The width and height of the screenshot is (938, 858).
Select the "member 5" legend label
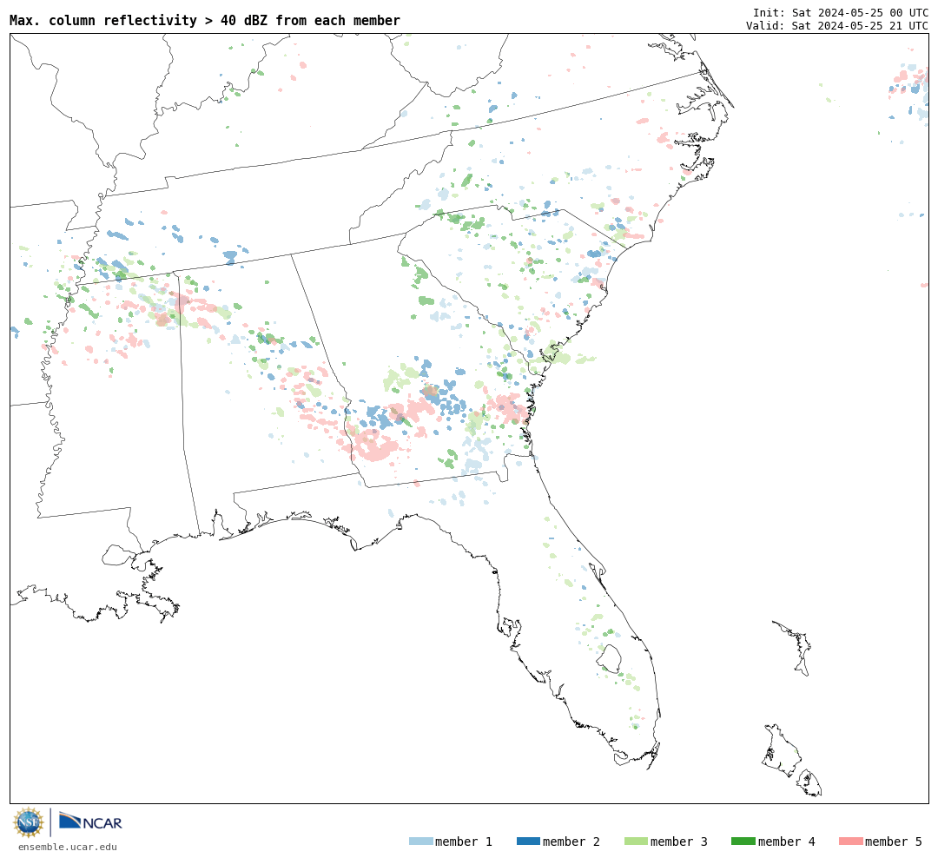pos(894,841)
